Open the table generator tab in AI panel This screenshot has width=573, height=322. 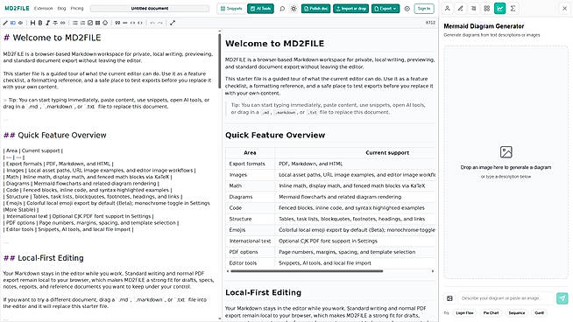[x=474, y=9]
